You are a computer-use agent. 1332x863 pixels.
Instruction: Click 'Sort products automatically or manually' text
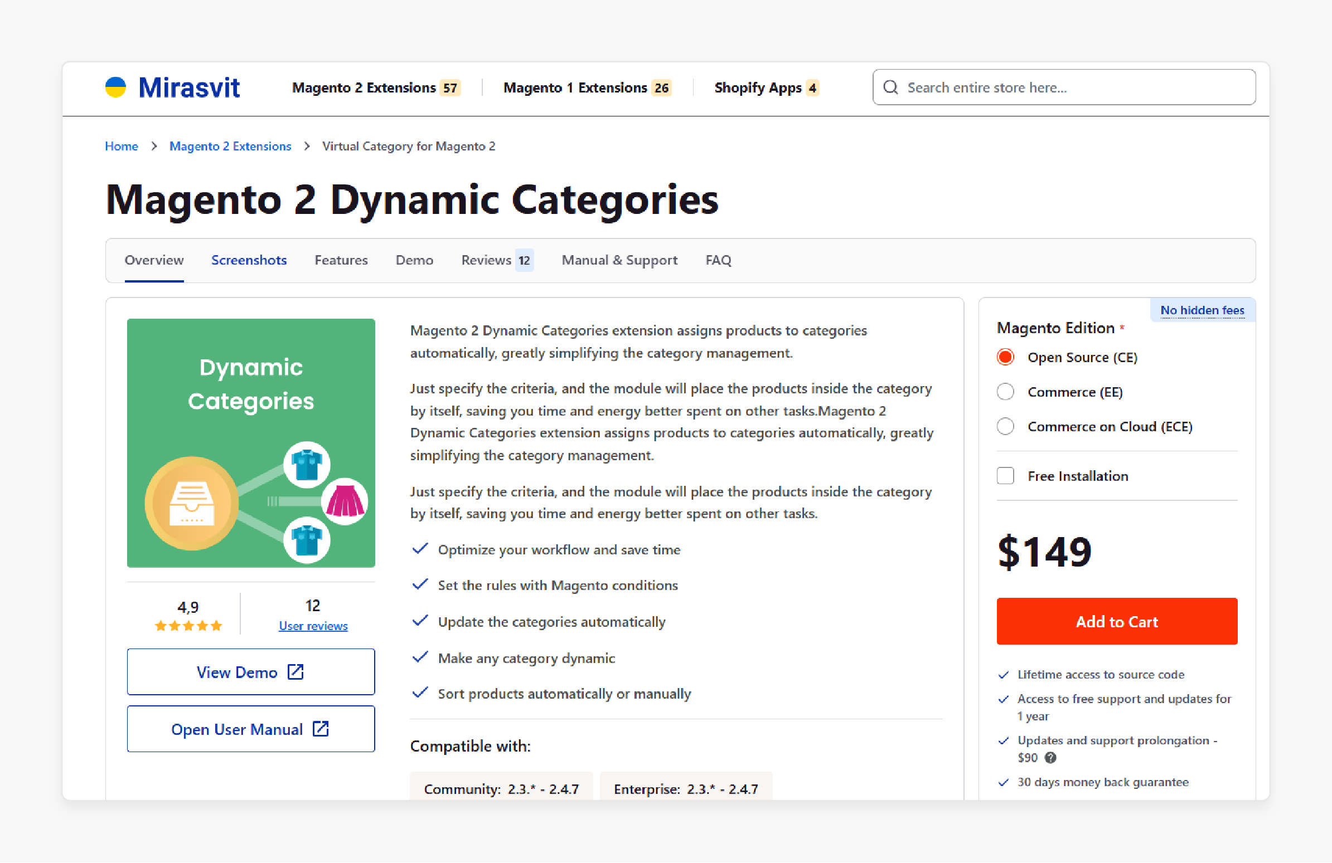click(565, 694)
